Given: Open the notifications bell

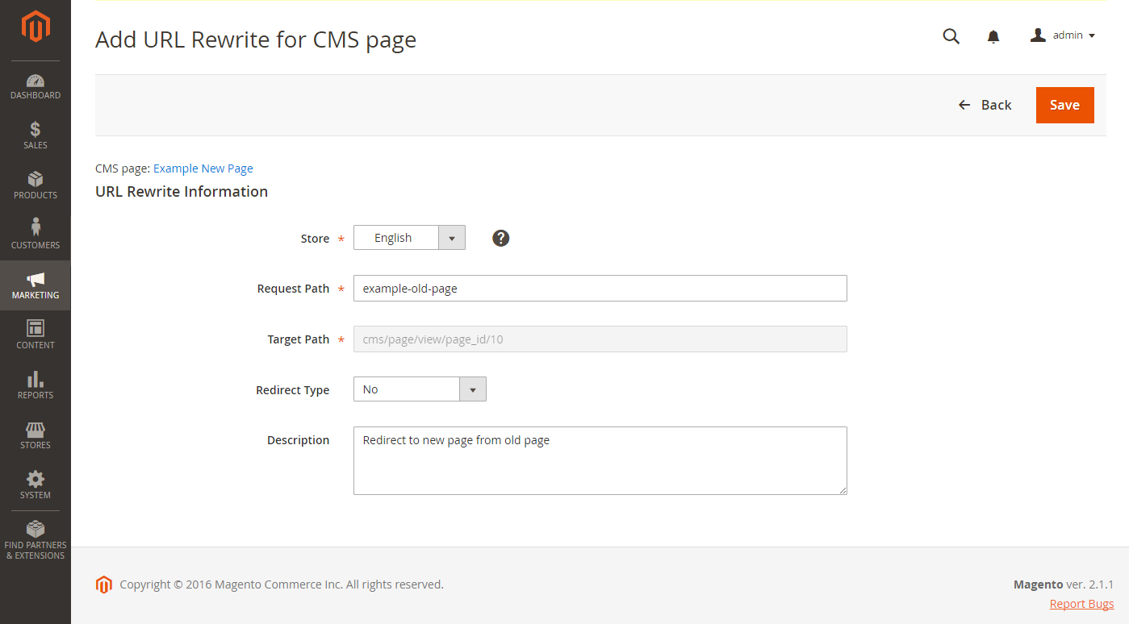Looking at the screenshot, I should 993,36.
